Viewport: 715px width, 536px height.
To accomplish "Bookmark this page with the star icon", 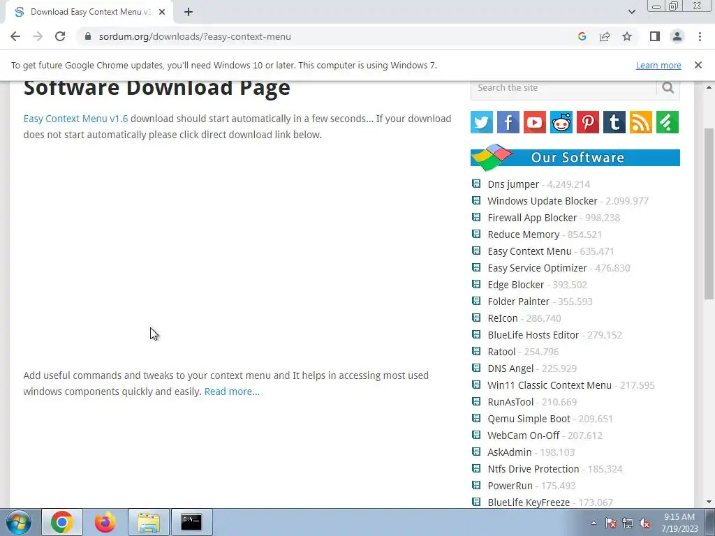I will [x=627, y=36].
